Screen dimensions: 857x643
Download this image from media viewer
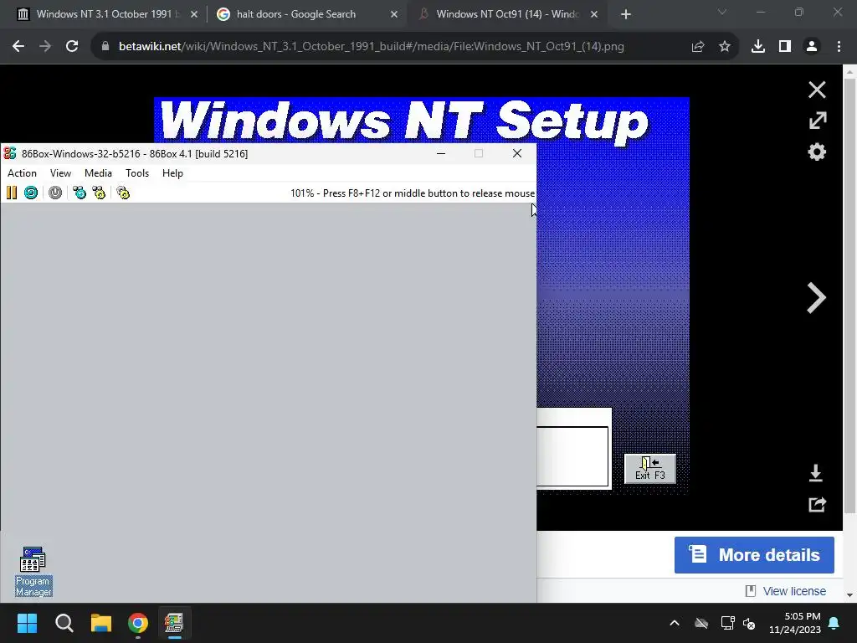[x=816, y=473]
